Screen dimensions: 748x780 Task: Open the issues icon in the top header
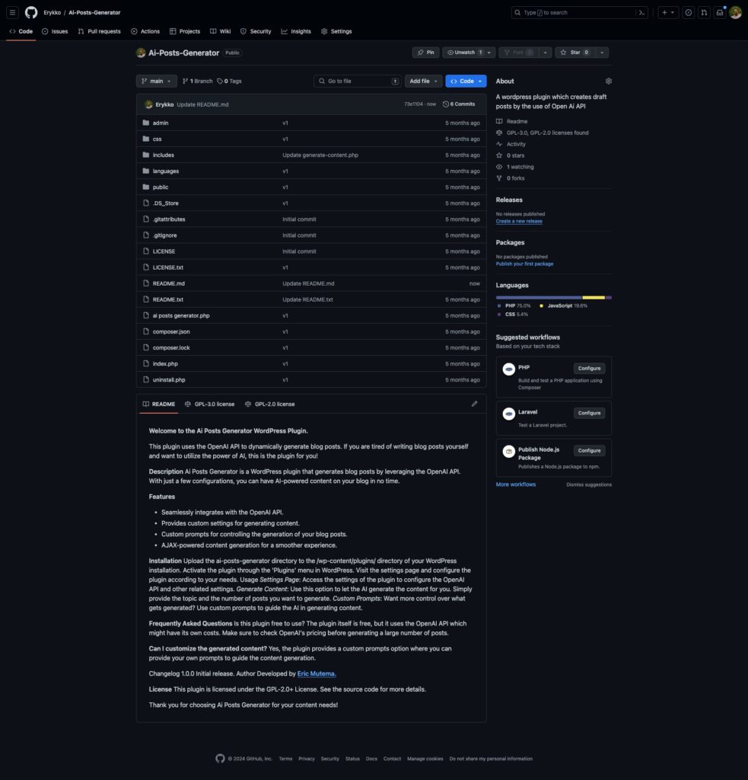(x=689, y=12)
